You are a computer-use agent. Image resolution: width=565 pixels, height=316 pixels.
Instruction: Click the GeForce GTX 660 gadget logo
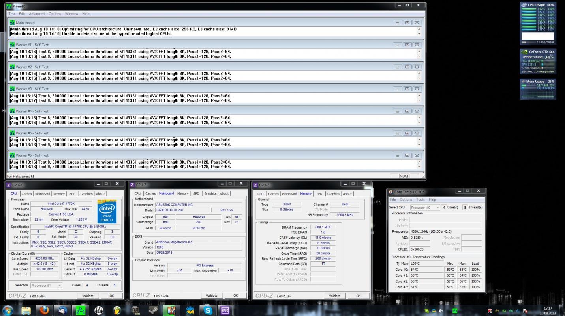click(x=524, y=52)
